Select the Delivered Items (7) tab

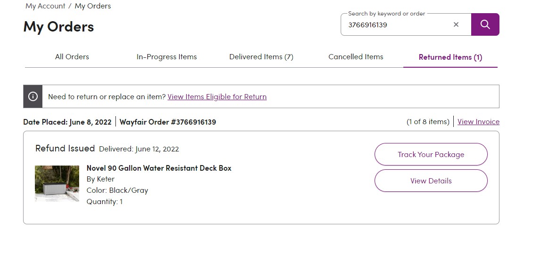pyautogui.click(x=261, y=56)
